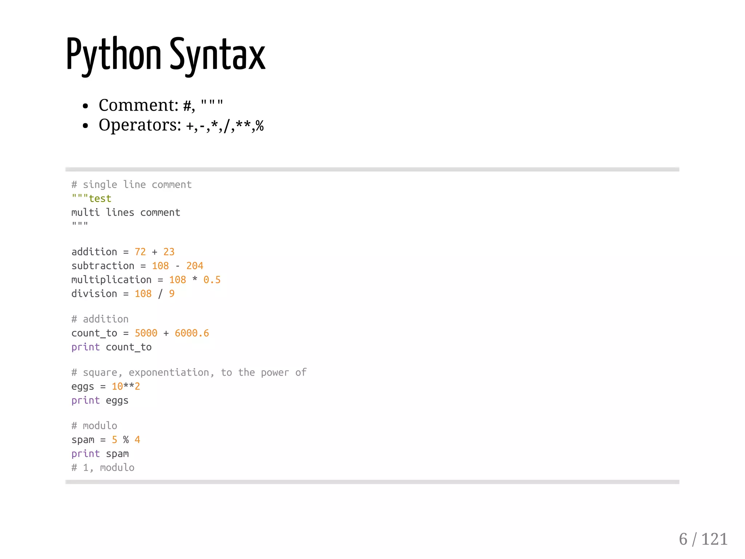Click the eggs = 10**2 line
The height and width of the screenshot is (559, 745).
[x=105, y=386]
